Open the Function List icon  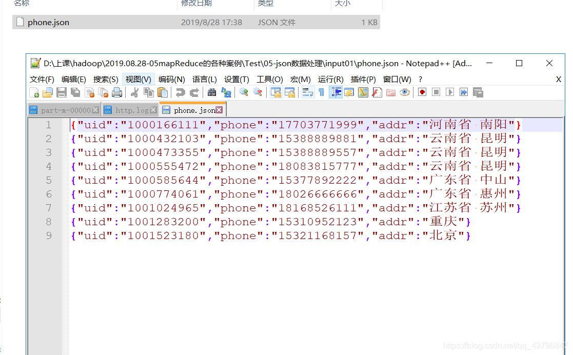pos(377,92)
